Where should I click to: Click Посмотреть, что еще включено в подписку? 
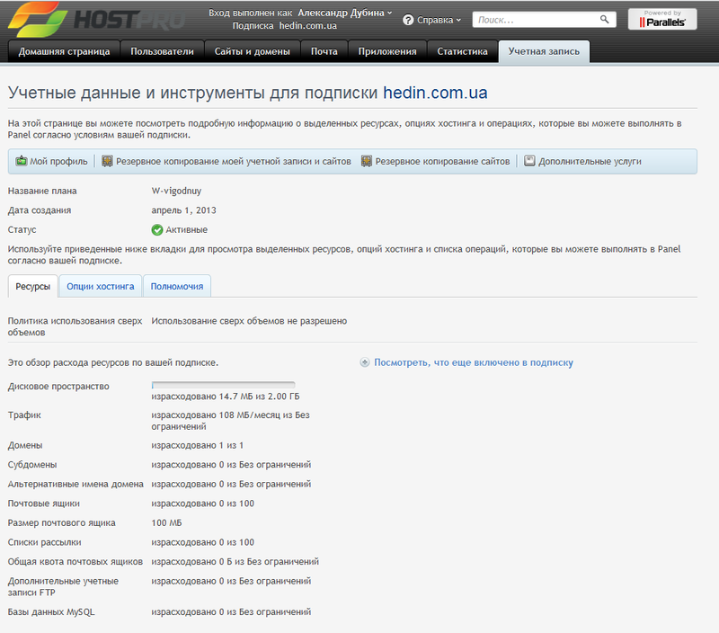[x=474, y=363]
